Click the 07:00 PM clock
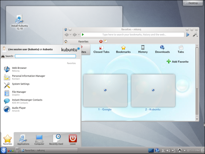Screen dimensions: 205x154 [193, 151]
